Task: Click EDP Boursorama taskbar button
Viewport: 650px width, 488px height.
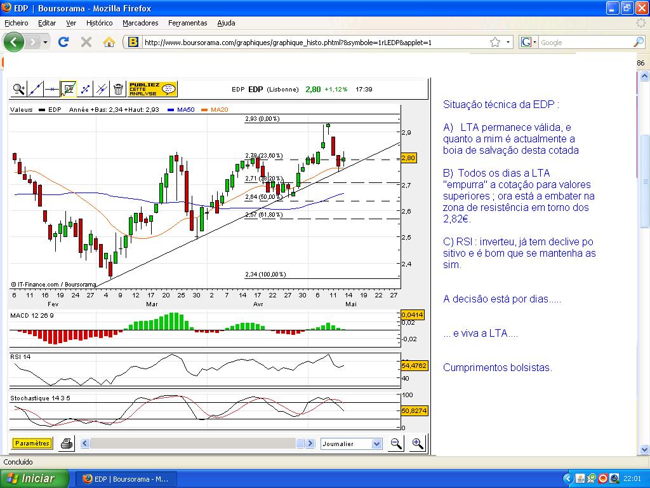Action: coord(126,479)
